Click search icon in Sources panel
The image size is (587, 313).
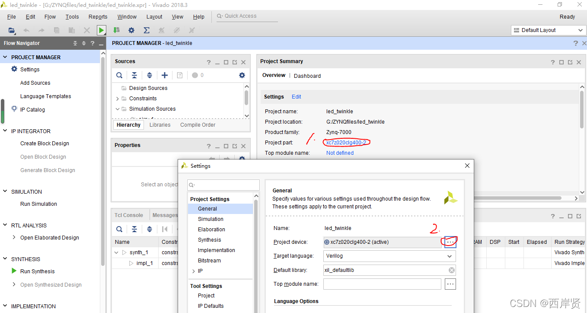coord(119,75)
